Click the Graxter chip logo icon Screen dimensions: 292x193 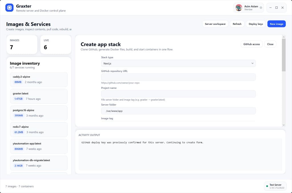coord(9,8)
